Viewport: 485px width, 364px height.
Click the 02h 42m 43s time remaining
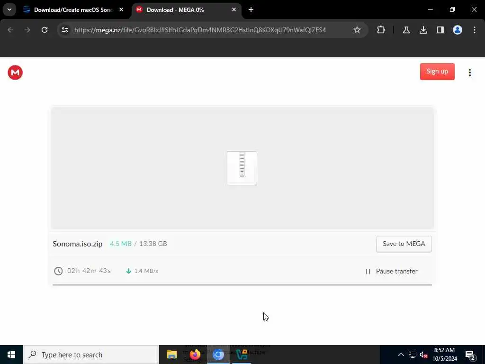coord(89,271)
